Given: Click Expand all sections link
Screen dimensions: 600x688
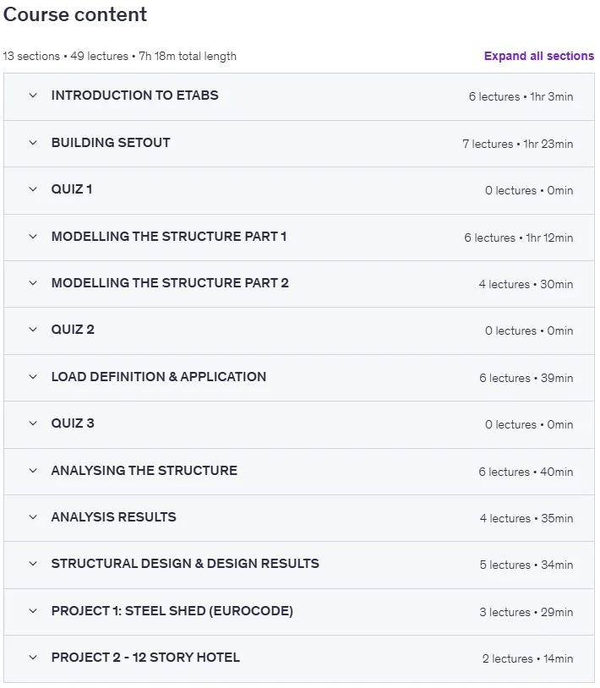Looking at the screenshot, I should (539, 56).
